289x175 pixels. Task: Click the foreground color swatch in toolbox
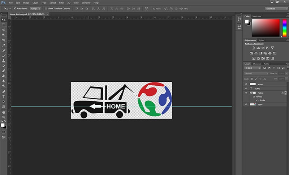(x=3, y=125)
